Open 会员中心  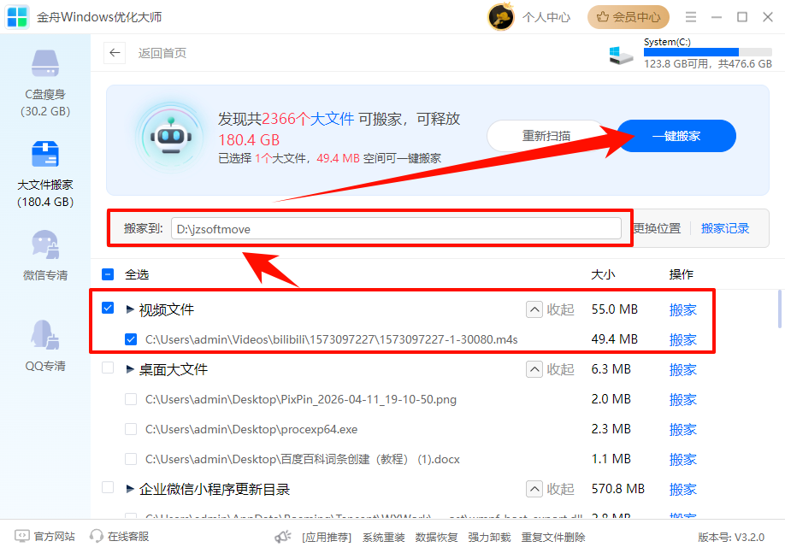click(629, 17)
